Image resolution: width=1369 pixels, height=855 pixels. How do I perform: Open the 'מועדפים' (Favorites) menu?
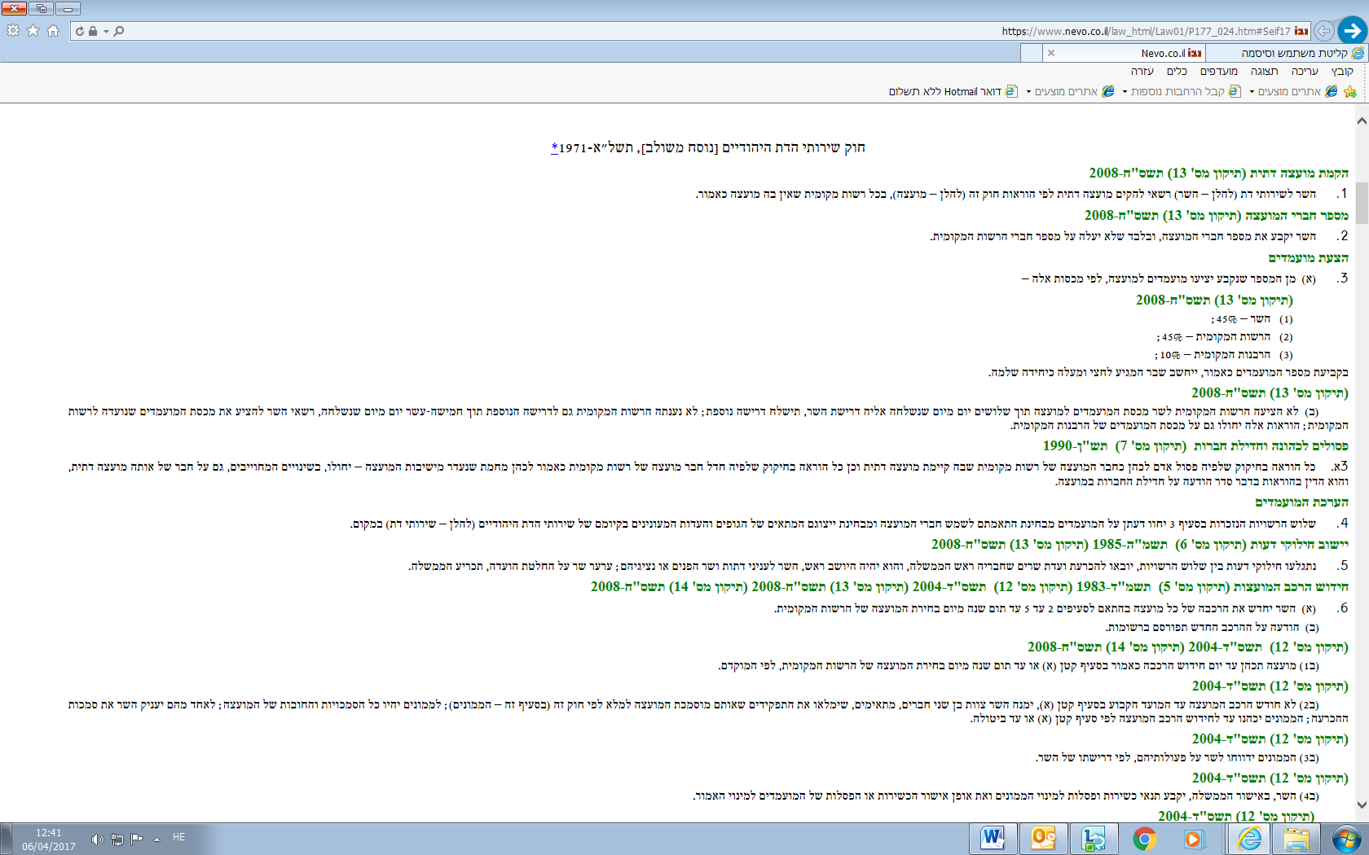tap(1218, 72)
